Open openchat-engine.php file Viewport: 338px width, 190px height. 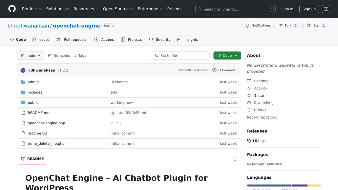(x=46, y=123)
